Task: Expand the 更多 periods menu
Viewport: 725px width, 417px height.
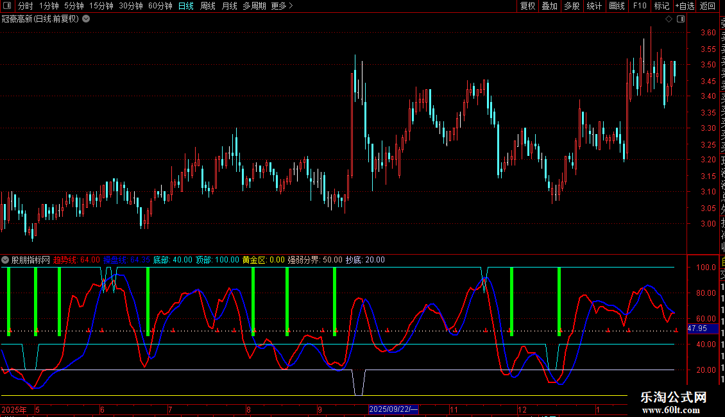Action: coord(282,6)
